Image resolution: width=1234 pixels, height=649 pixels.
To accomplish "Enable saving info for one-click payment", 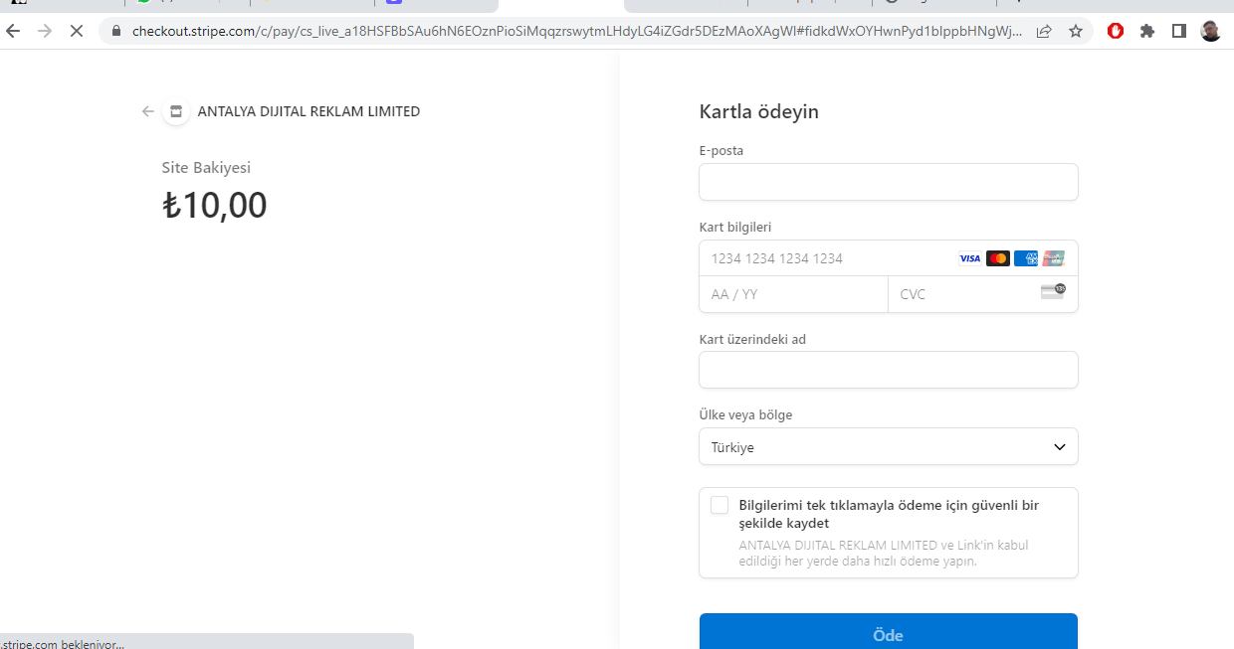I will pyautogui.click(x=720, y=505).
